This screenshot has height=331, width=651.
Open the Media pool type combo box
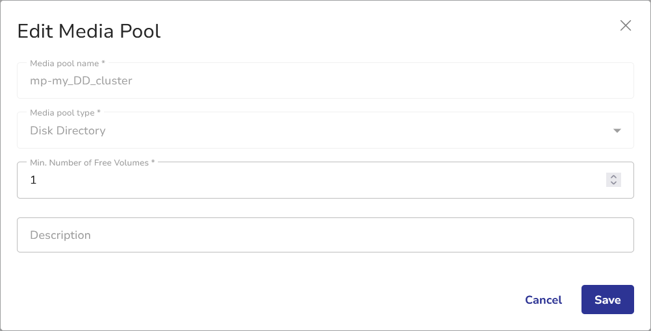325,131
